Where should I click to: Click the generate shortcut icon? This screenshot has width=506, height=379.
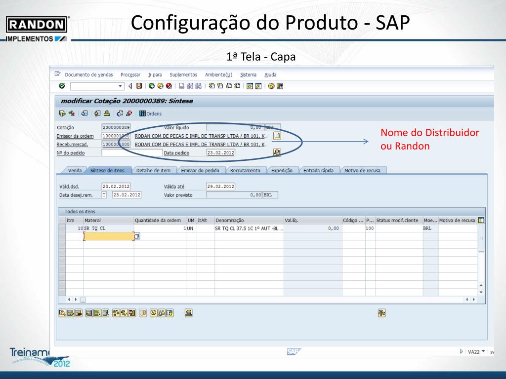258,86
